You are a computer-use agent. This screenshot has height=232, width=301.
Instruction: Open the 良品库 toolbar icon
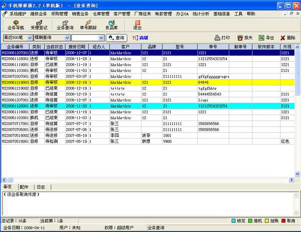click(x=112, y=25)
